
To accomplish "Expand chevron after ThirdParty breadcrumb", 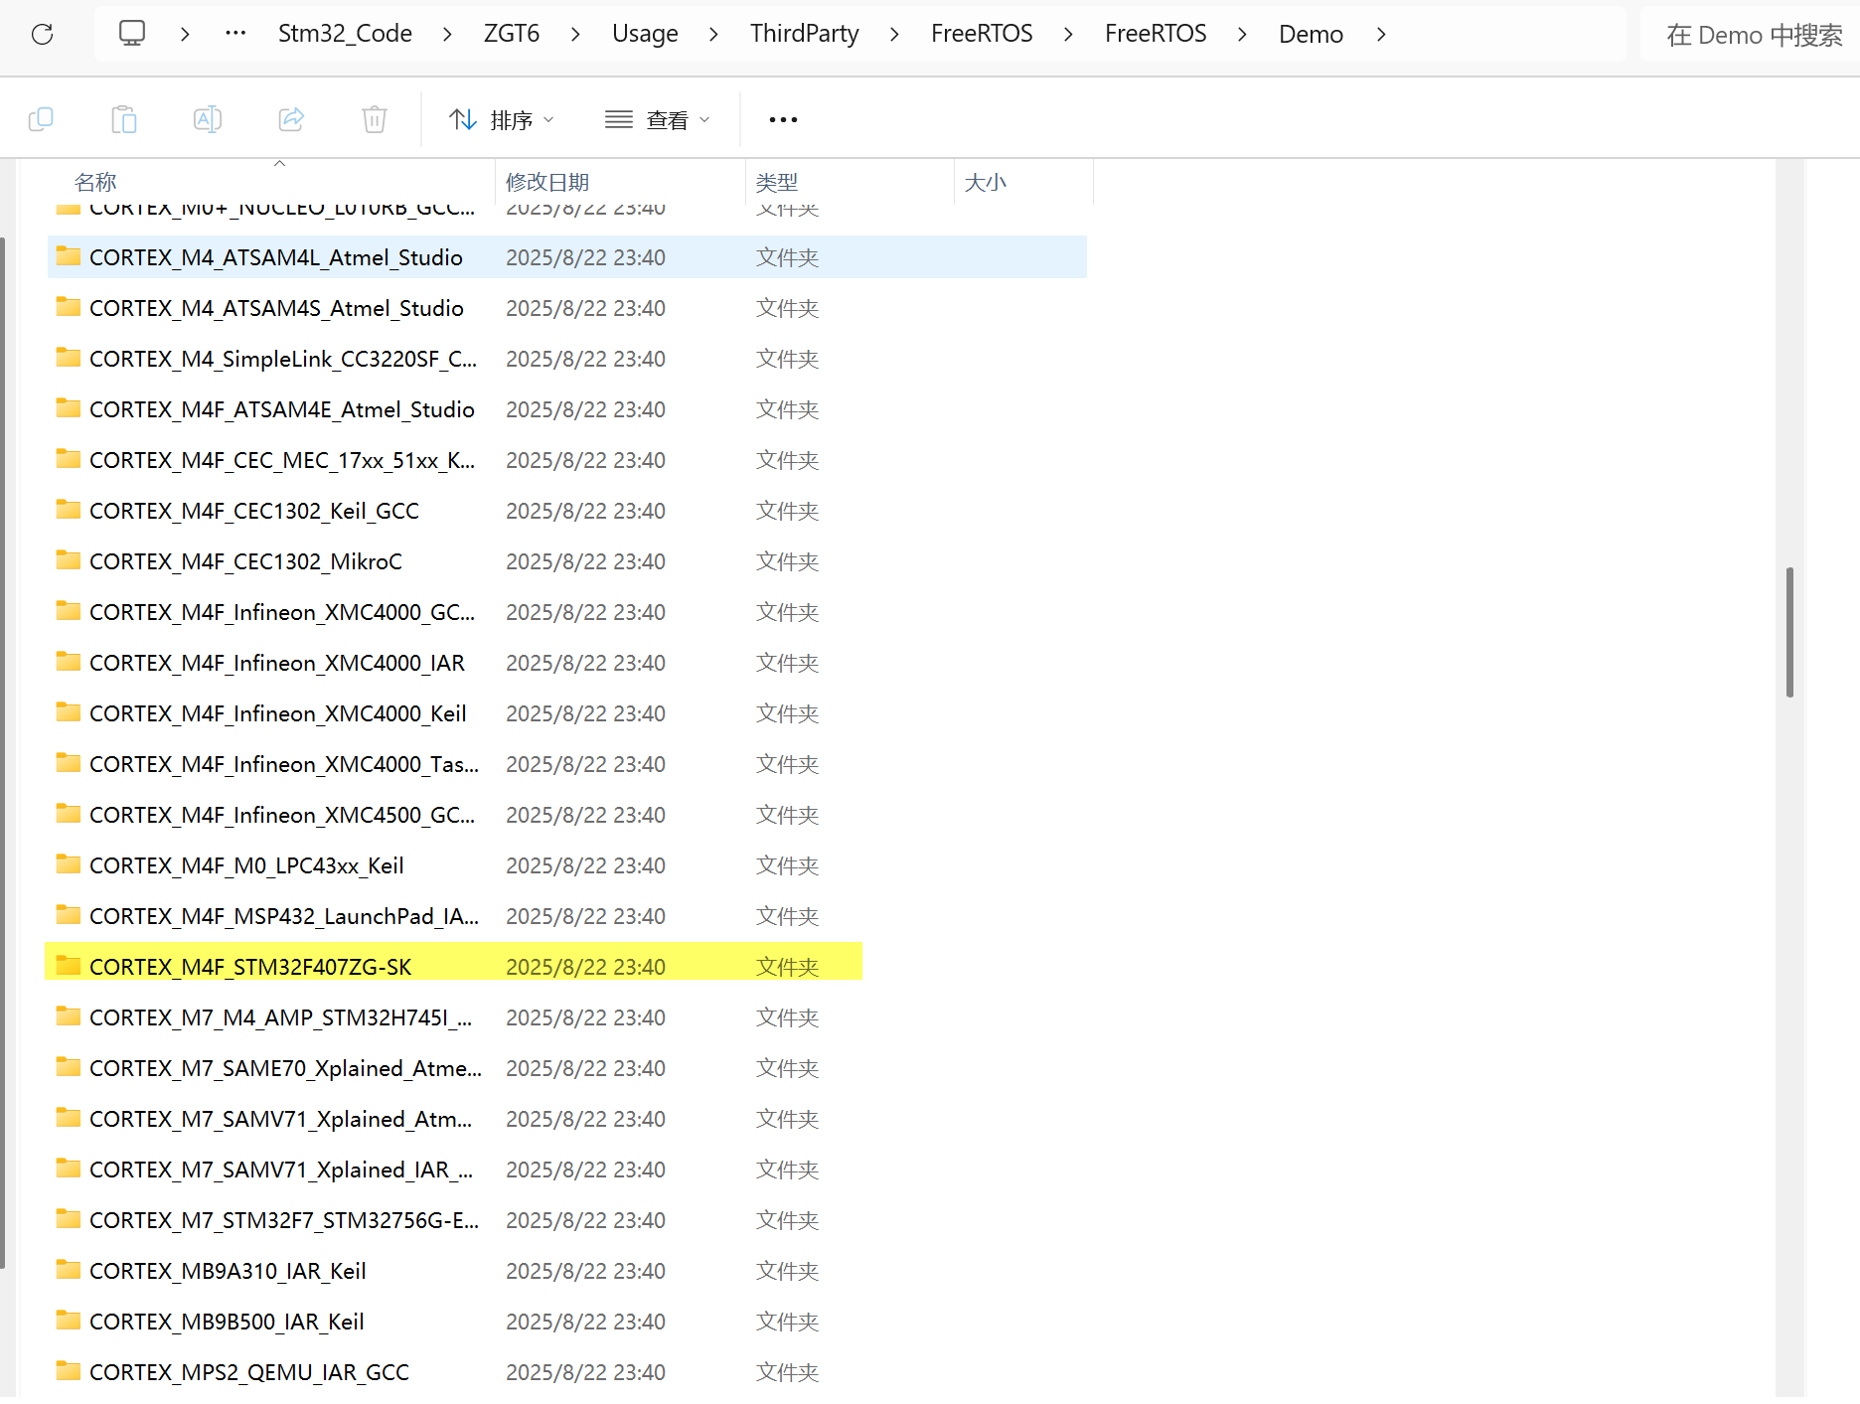I will point(894,34).
